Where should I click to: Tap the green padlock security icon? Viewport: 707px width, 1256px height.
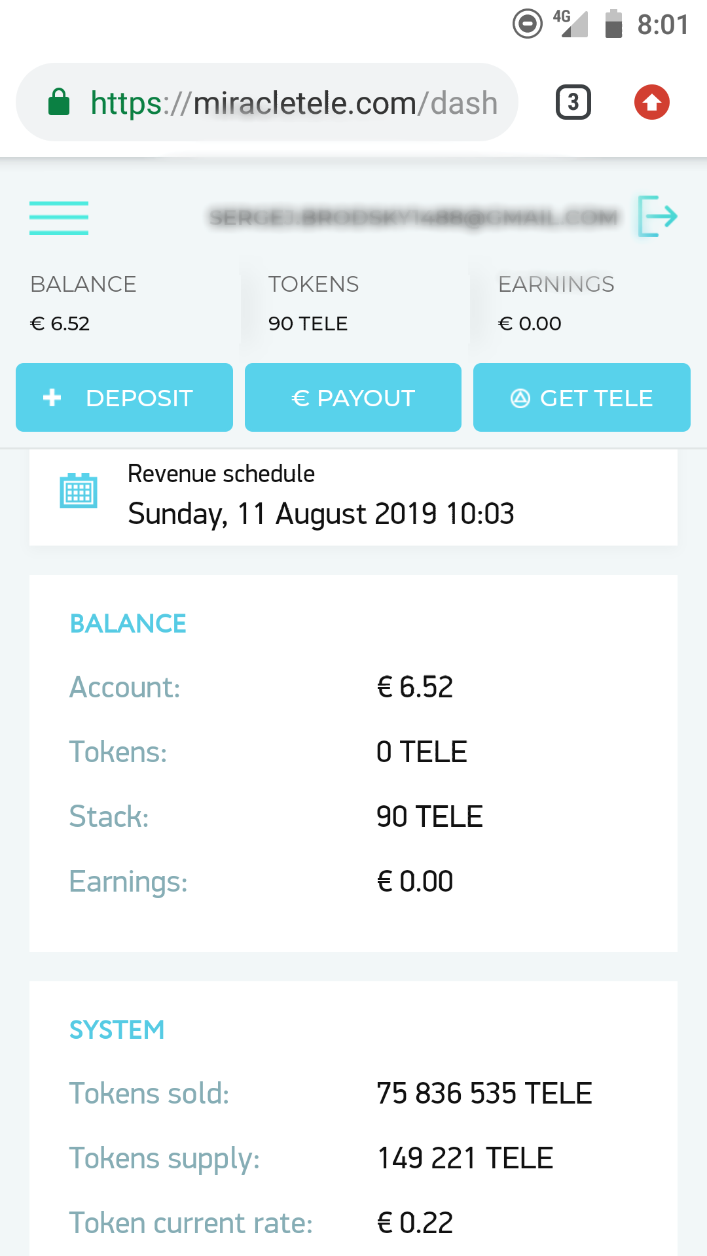tap(59, 102)
